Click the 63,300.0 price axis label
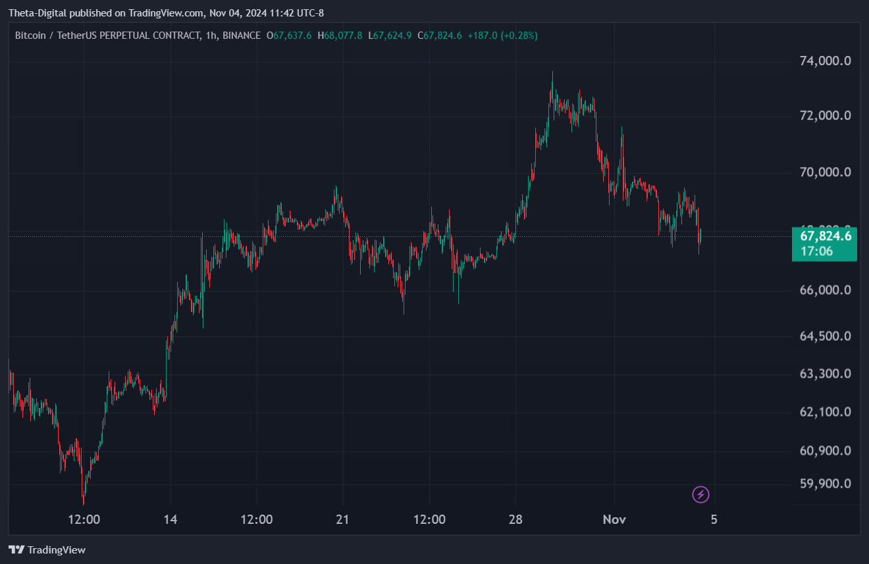Viewport: 869px width, 564px height. coord(825,374)
